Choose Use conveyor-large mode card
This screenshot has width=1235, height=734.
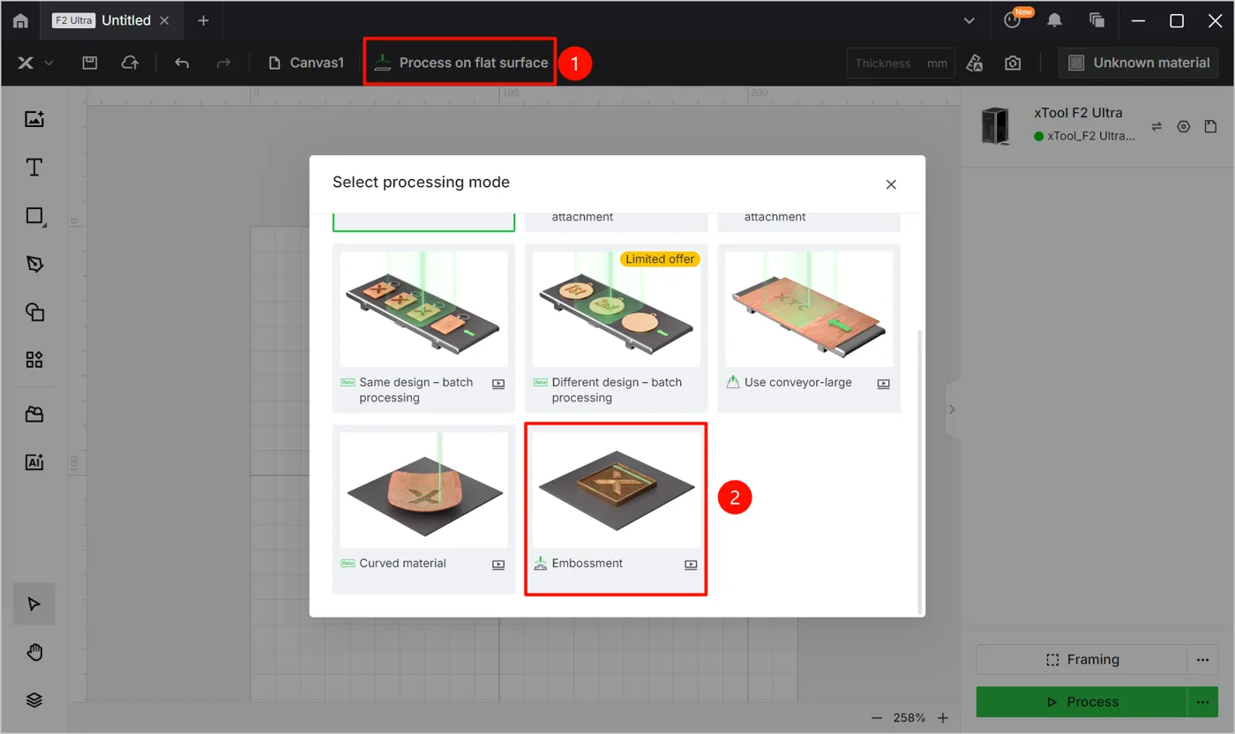(x=809, y=328)
